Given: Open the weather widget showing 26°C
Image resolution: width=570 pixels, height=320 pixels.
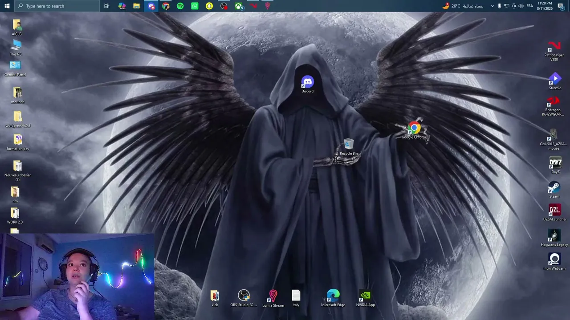Looking at the screenshot, I should tap(463, 6).
